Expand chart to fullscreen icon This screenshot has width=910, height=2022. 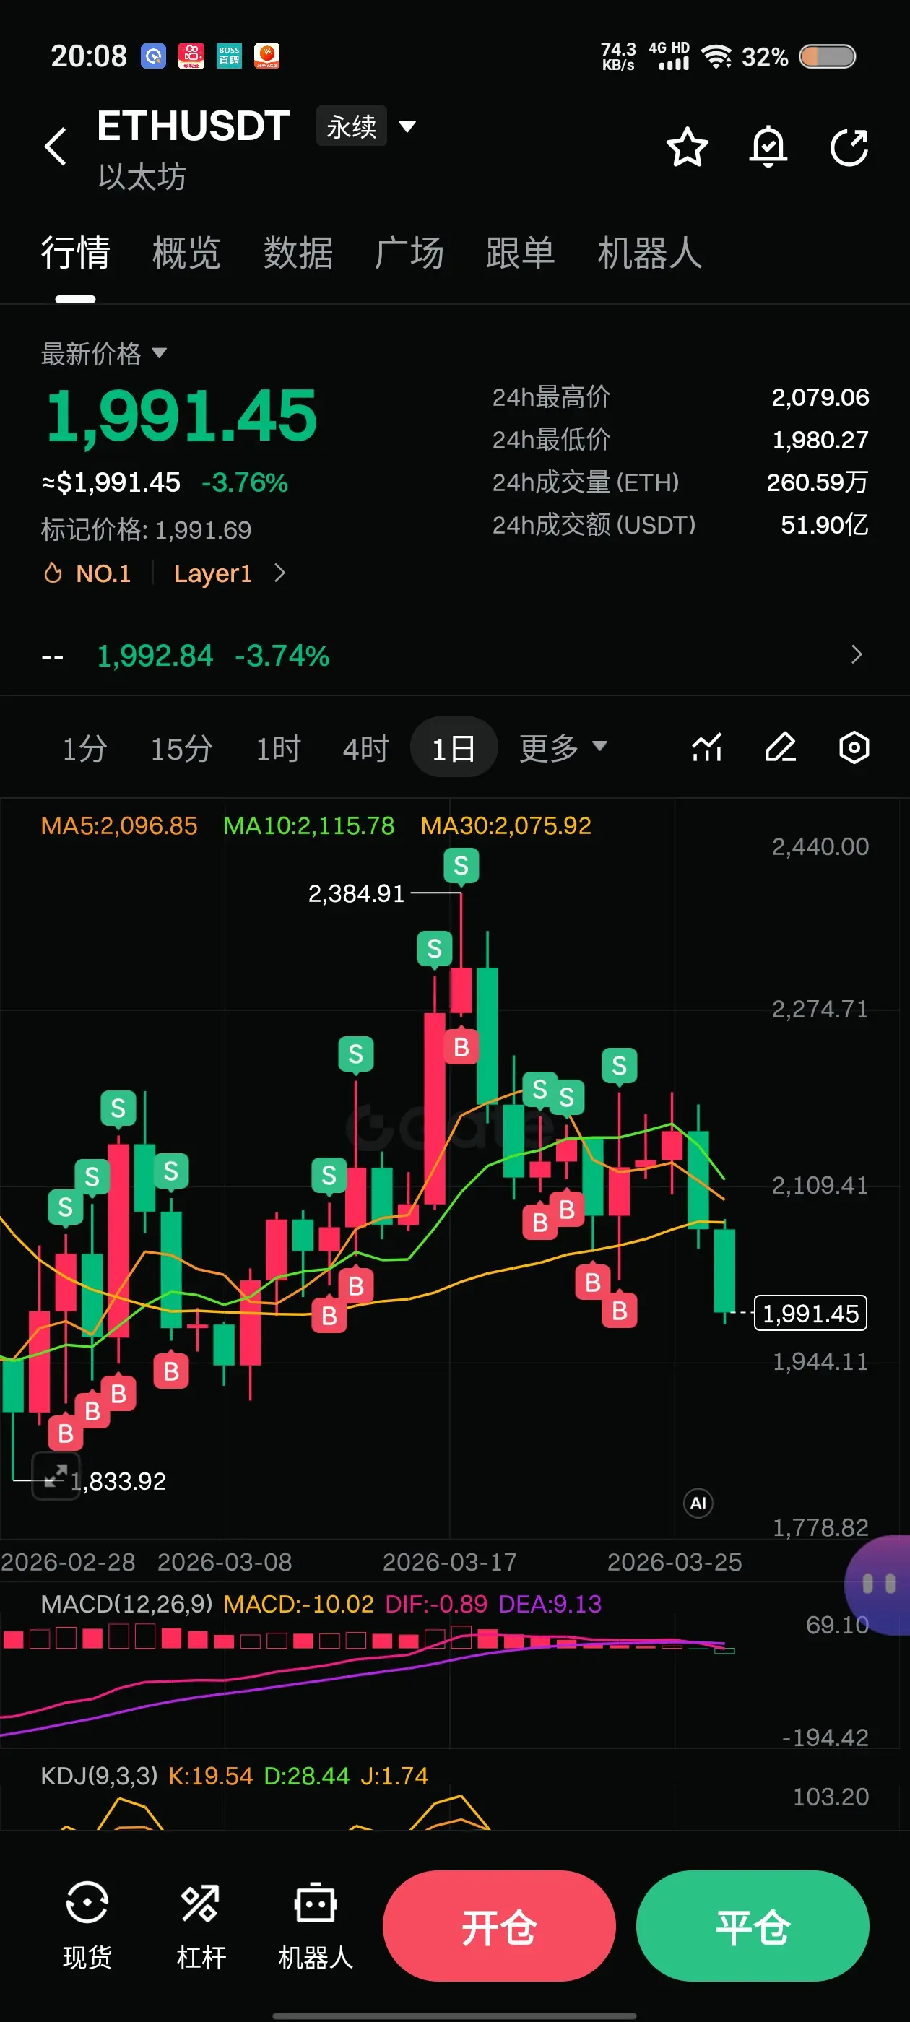click(x=56, y=1475)
